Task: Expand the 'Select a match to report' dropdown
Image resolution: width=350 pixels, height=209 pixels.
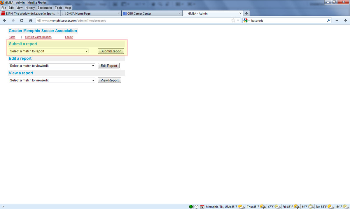Action: (49, 51)
